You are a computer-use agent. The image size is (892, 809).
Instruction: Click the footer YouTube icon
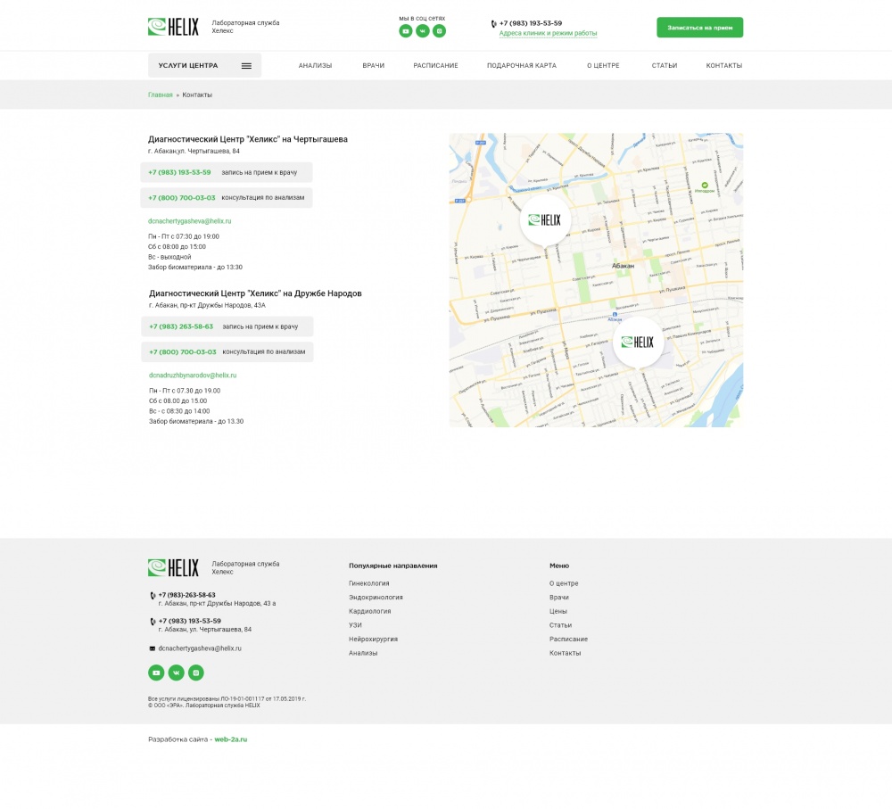[156, 673]
